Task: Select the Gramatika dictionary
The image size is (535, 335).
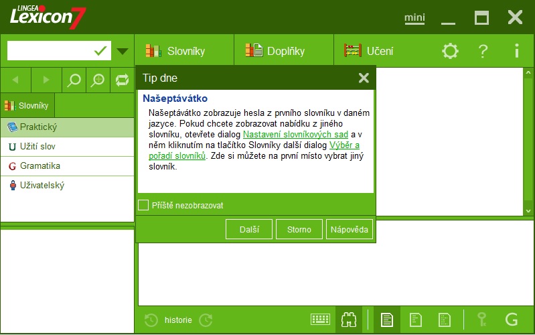Action: [67, 166]
